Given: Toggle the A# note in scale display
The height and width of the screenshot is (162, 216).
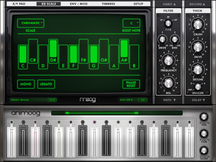Looking at the screenshot, I should click(124, 51).
